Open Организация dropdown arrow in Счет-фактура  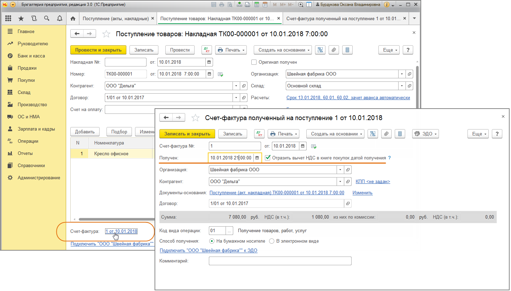click(340, 170)
